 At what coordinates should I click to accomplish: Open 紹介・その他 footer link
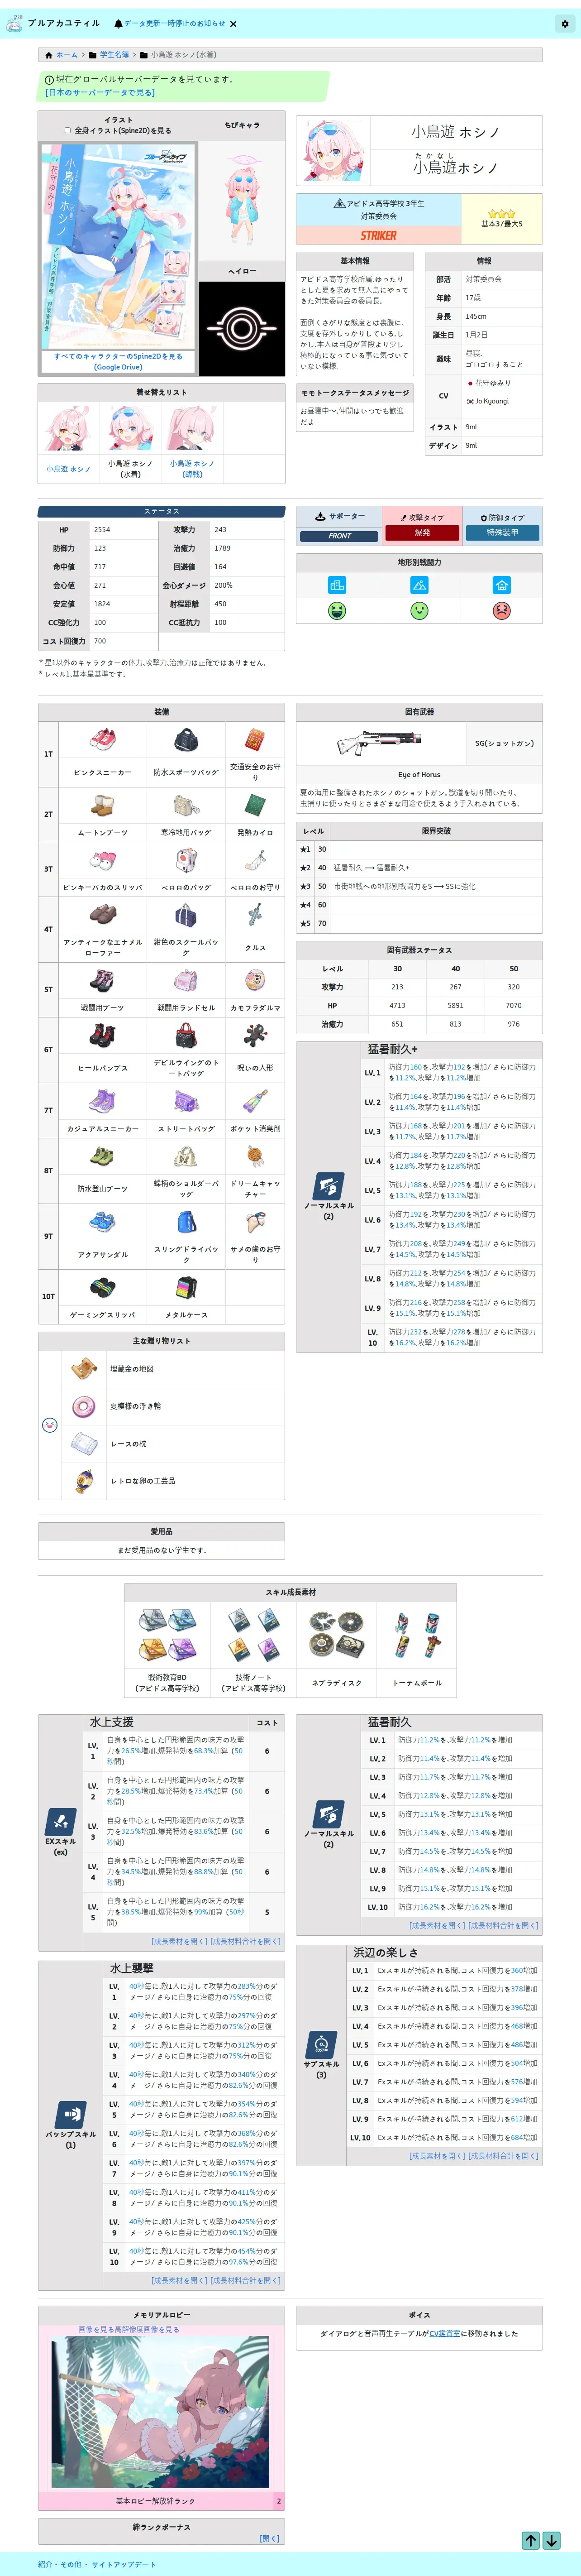pyautogui.click(x=60, y=2564)
